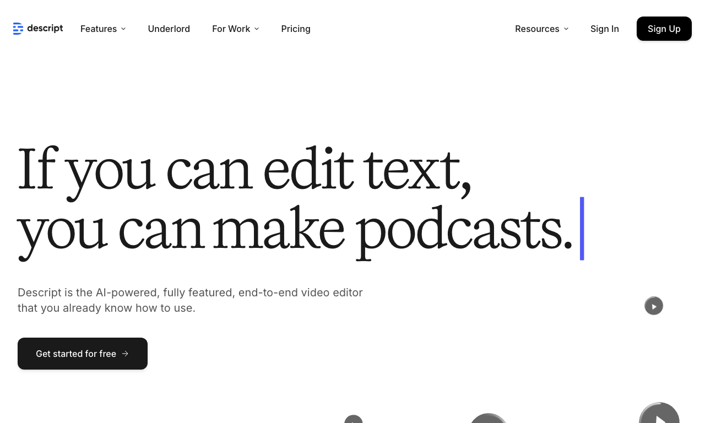Play video using small gray play button beside description

coord(654,306)
